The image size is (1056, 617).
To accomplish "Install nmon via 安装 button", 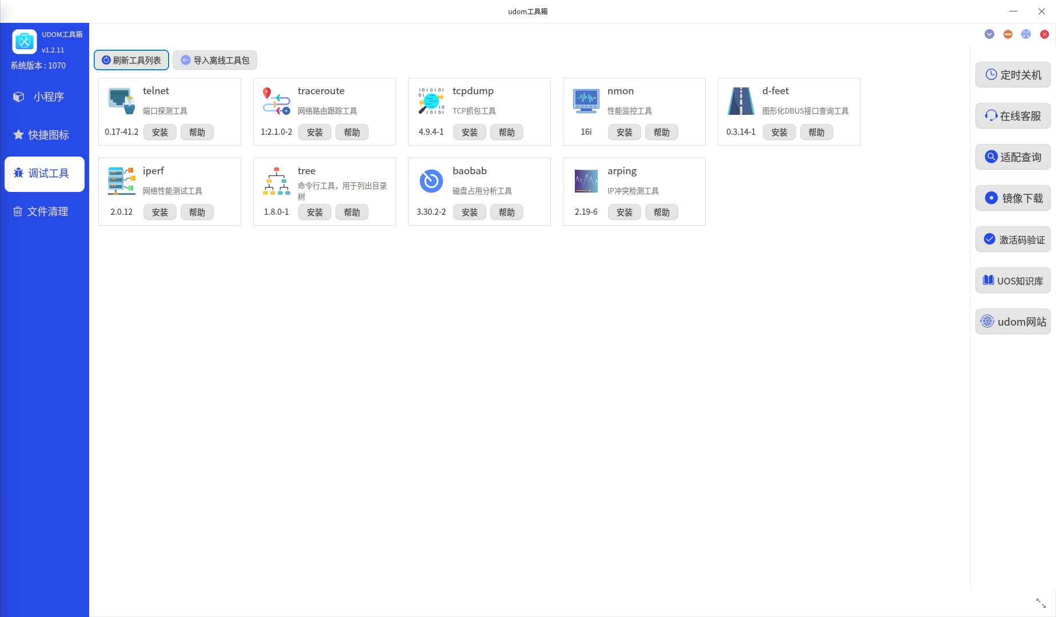I will click(x=625, y=132).
